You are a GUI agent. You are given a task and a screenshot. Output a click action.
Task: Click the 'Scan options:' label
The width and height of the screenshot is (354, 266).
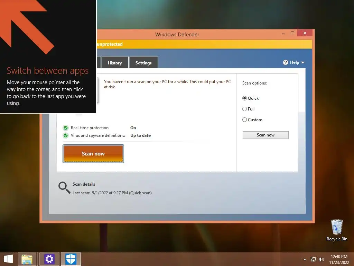click(x=254, y=83)
